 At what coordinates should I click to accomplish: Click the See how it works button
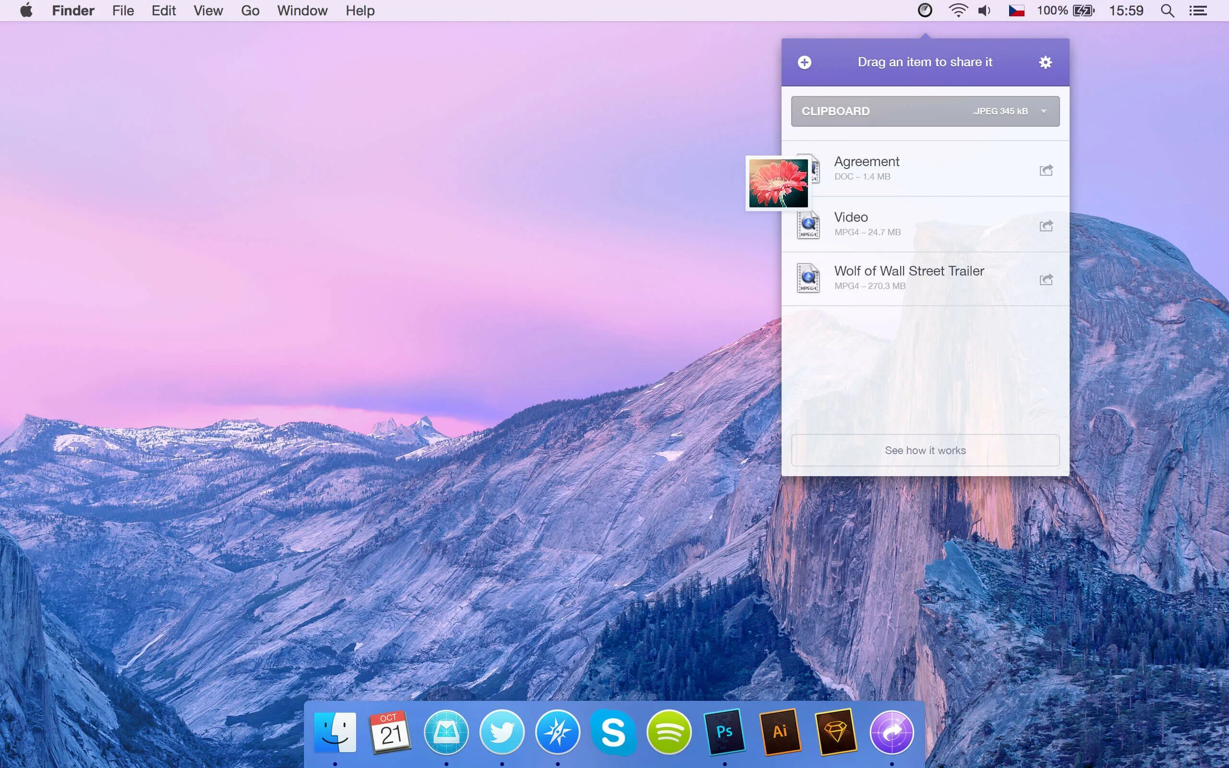point(925,450)
